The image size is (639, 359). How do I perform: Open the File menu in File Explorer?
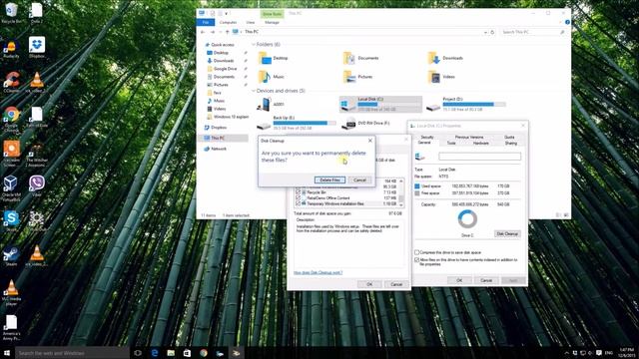pos(206,22)
